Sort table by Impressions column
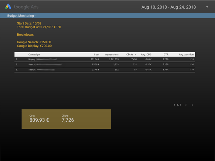This screenshot has height=161, width=215. tap(111, 54)
